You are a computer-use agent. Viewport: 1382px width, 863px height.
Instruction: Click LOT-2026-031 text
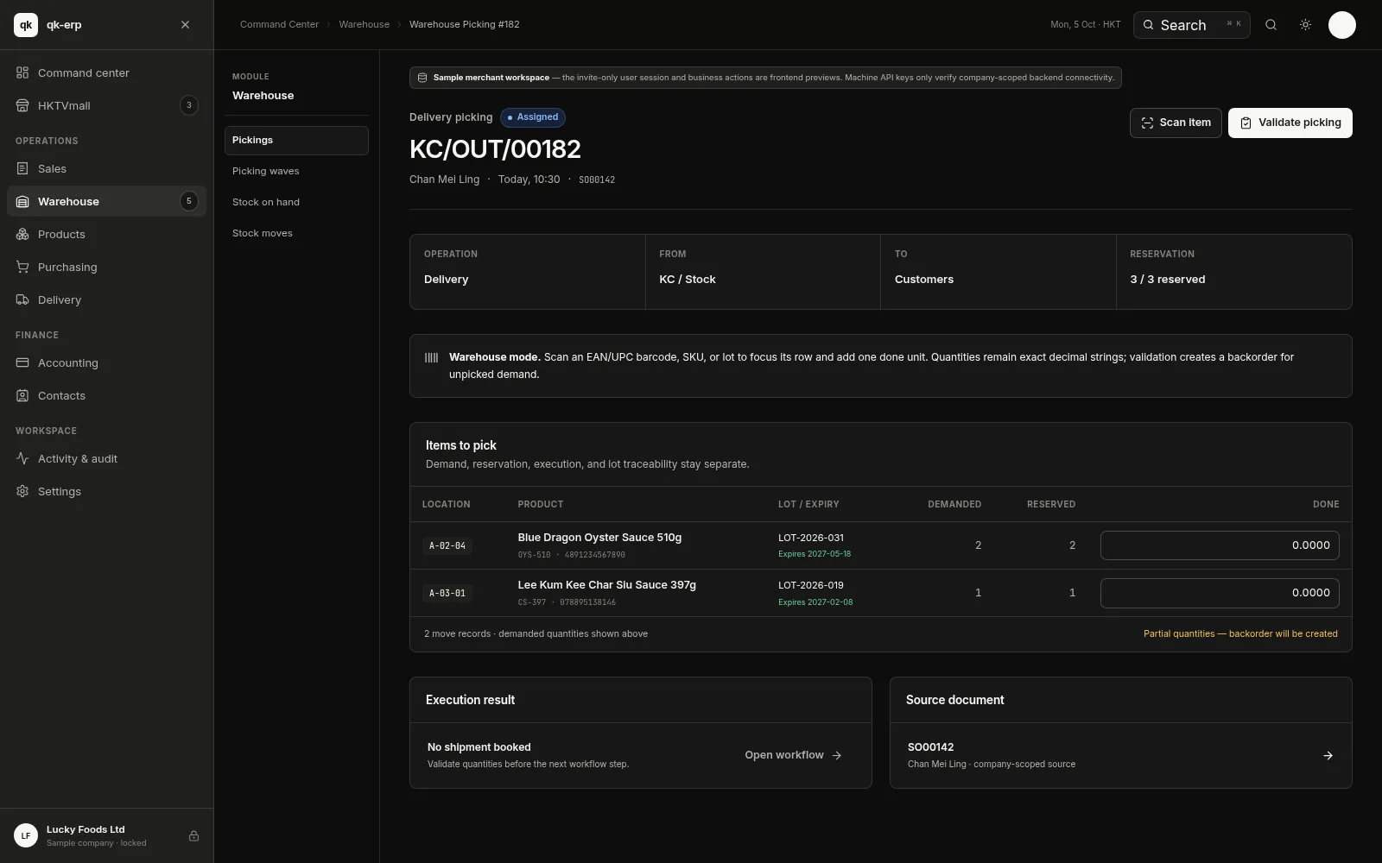(x=810, y=538)
